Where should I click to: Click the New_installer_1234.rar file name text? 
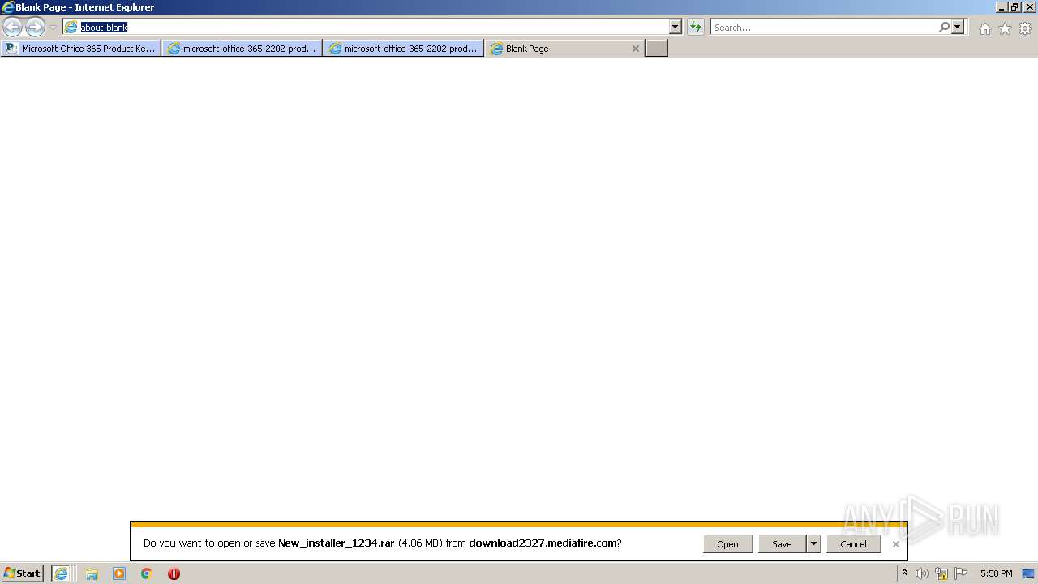point(336,543)
